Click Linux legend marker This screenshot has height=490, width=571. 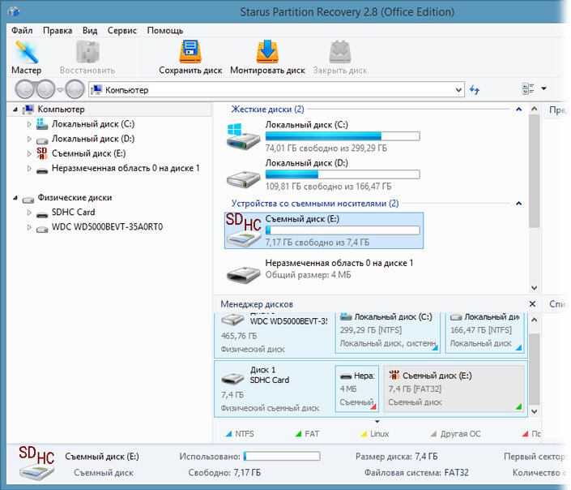click(x=364, y=434)
